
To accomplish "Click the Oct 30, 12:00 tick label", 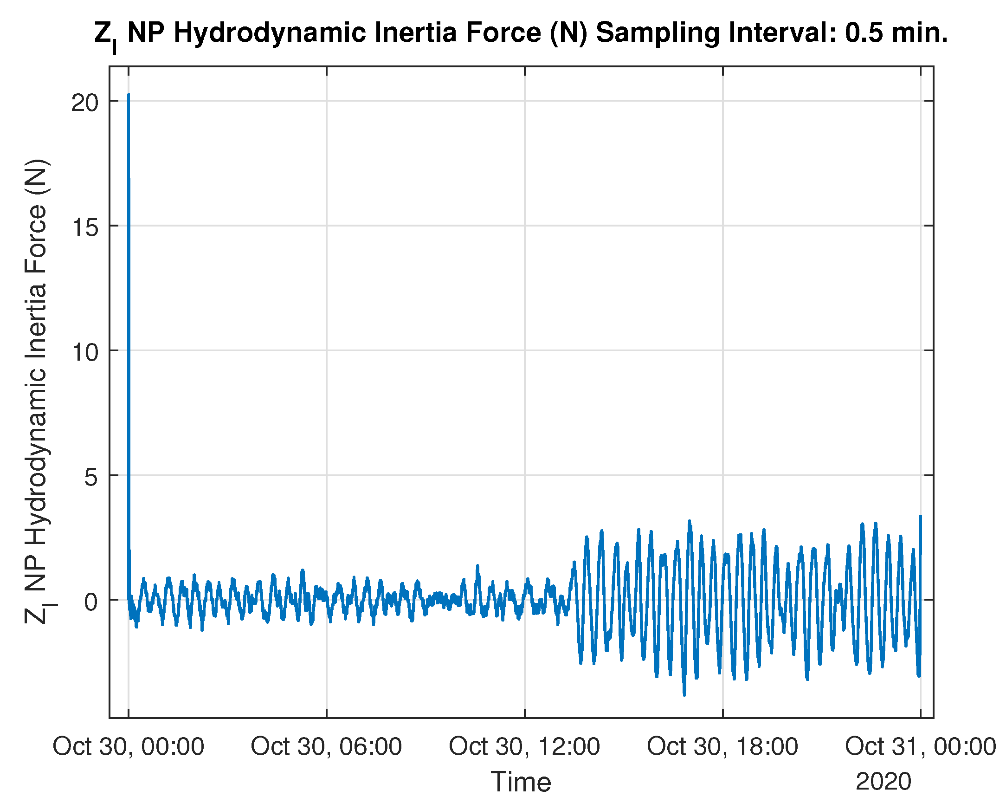I will pyautogui.click(x=524, y=746).
